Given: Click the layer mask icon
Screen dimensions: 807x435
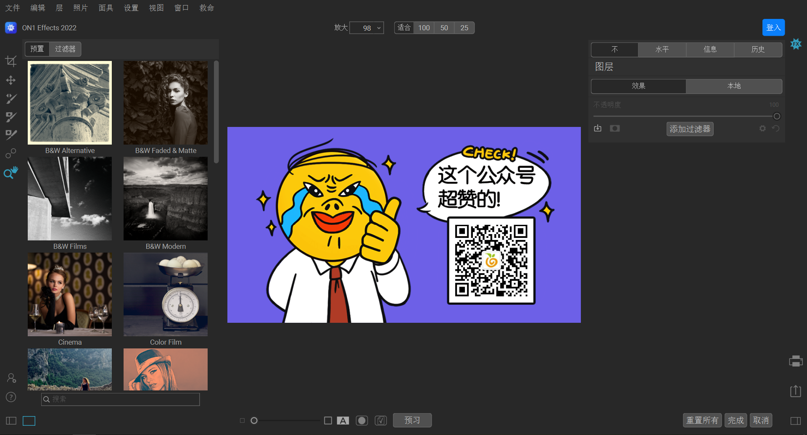Looking at the screenshot, I should (x=615, y=128).
